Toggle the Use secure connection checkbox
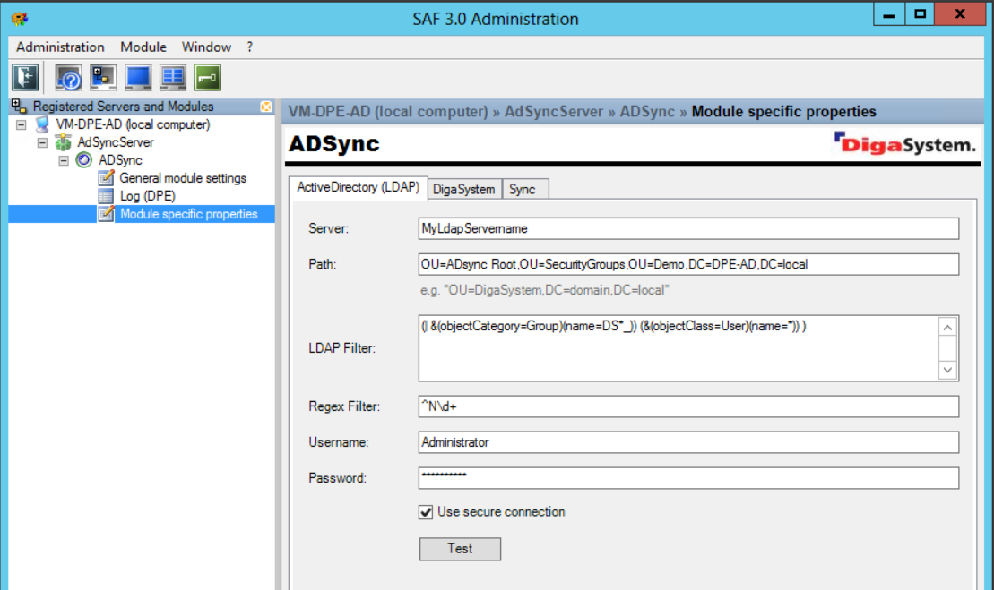 click(426, 512)
